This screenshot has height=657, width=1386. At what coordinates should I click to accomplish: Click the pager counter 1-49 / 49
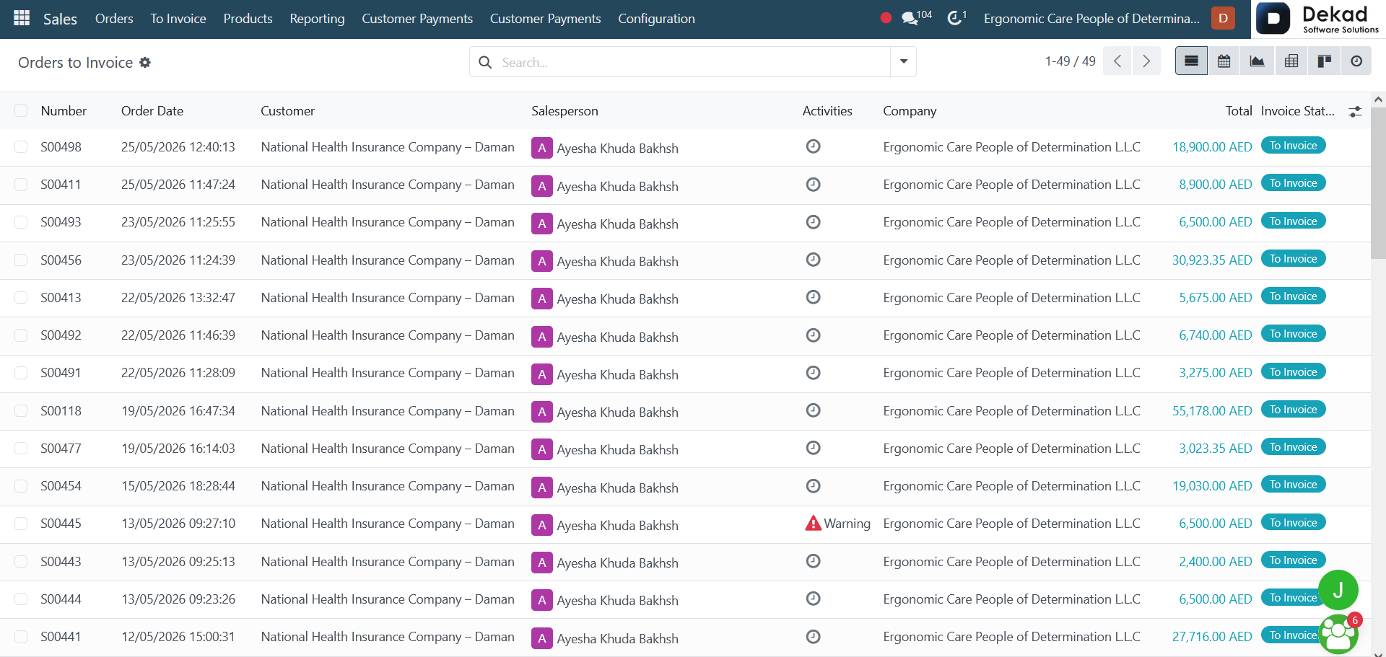coord(1070,61)
